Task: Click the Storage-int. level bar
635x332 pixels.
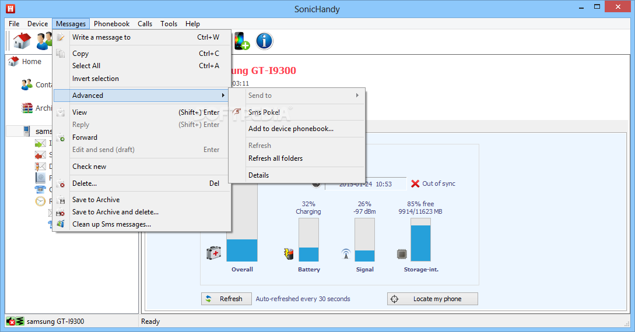Action: click(420, 240)
